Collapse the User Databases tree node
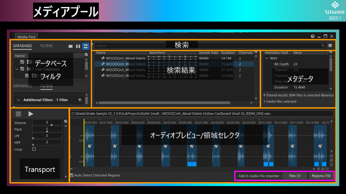 click(17, 69)
